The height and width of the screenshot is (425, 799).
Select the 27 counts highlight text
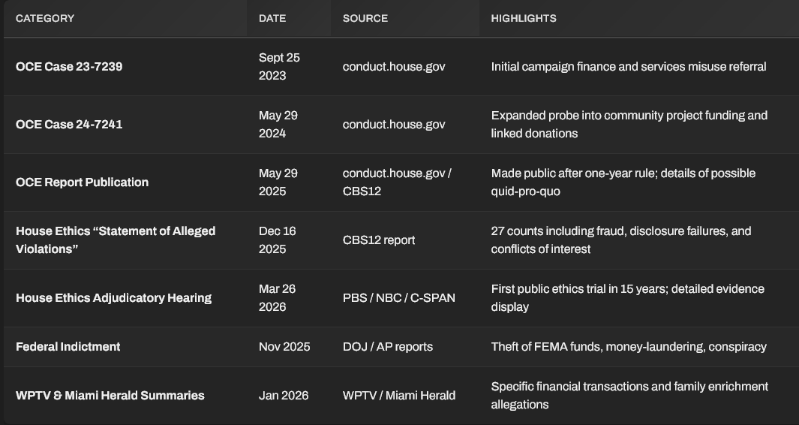click(x=621, y=240)
